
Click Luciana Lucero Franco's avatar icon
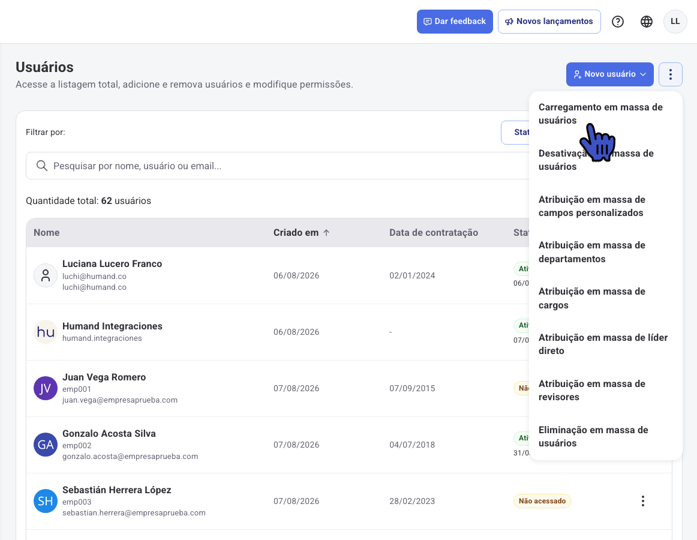tap(46, 275)
